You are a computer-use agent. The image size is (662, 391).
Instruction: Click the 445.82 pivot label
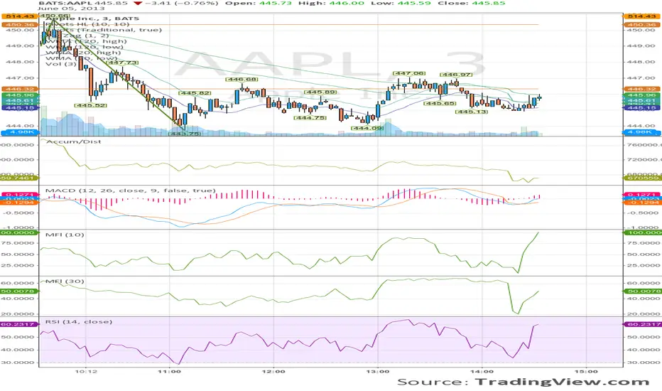click(195, 93)
